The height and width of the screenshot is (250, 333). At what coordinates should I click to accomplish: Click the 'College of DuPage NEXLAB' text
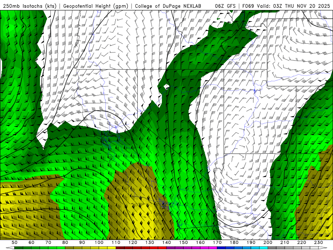168,6
